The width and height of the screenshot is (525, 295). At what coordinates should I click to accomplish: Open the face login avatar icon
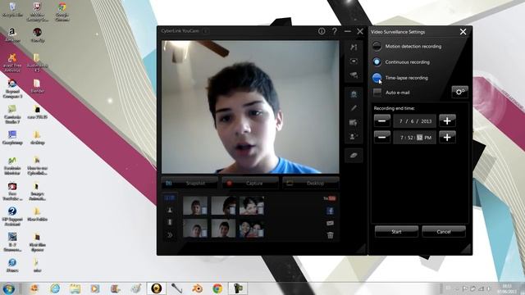354,94
